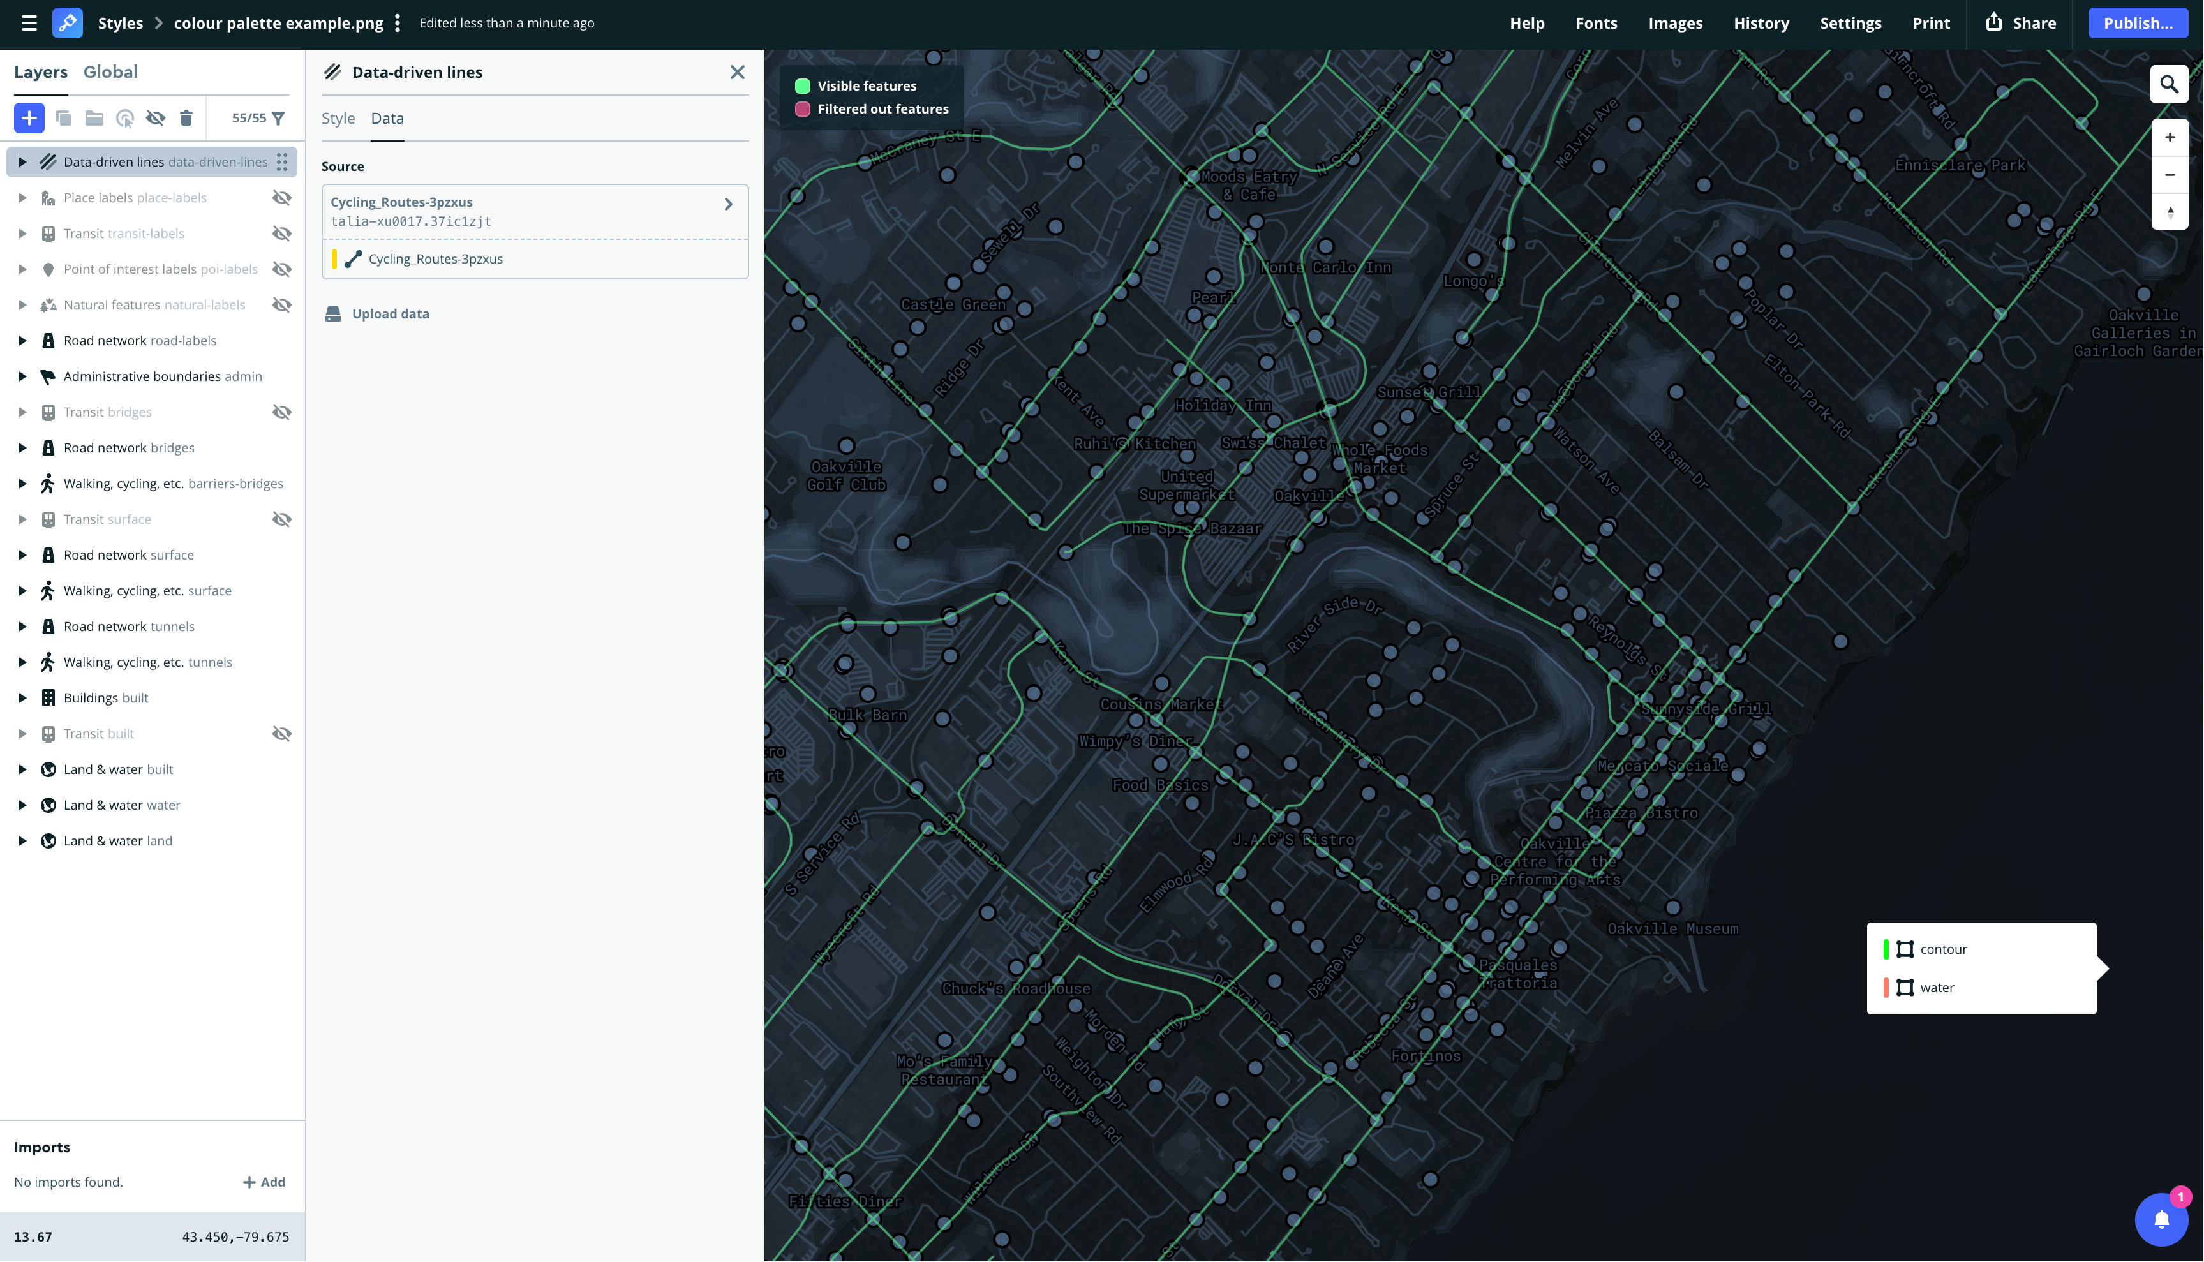
Task: Open map search with the magnifier icon
Action: tap(2170, 83)
